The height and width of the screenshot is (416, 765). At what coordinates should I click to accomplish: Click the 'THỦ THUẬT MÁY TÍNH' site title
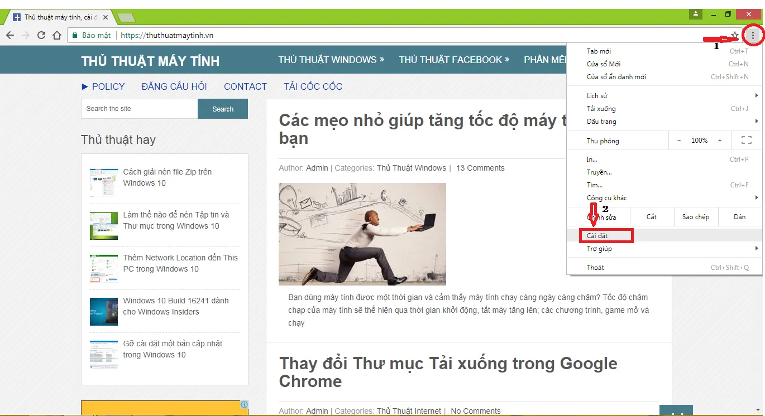pos(150,61)
